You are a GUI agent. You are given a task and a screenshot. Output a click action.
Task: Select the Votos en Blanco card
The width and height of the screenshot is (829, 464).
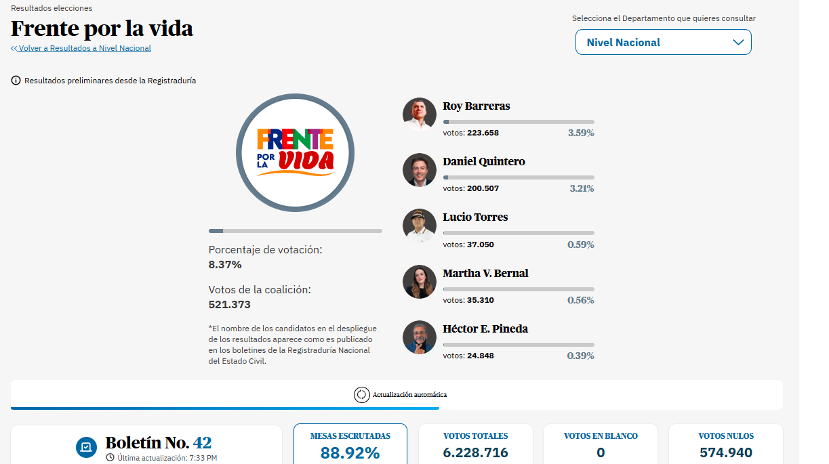coord(601,445)
